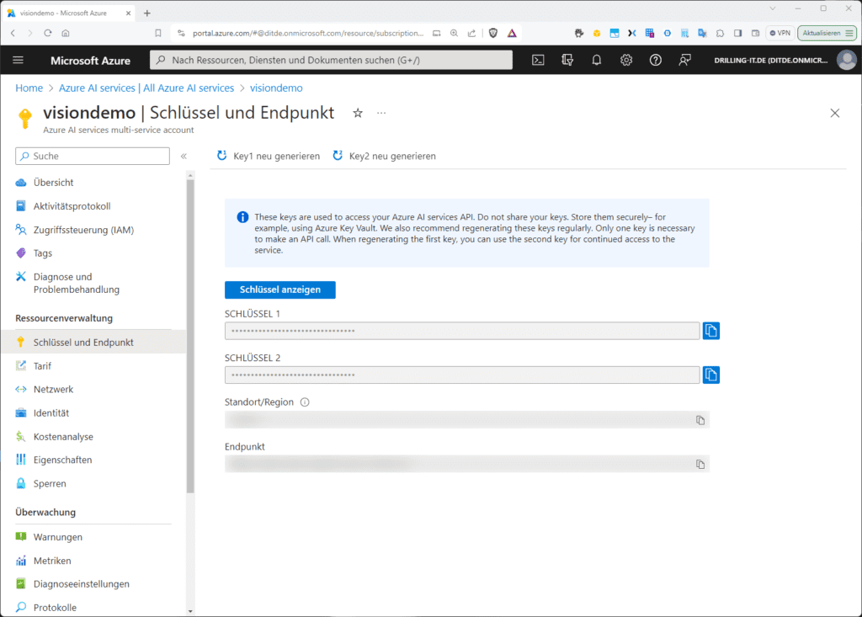Click Key1 neu generieren
862x617 pixels.
[x=269, y=157]
